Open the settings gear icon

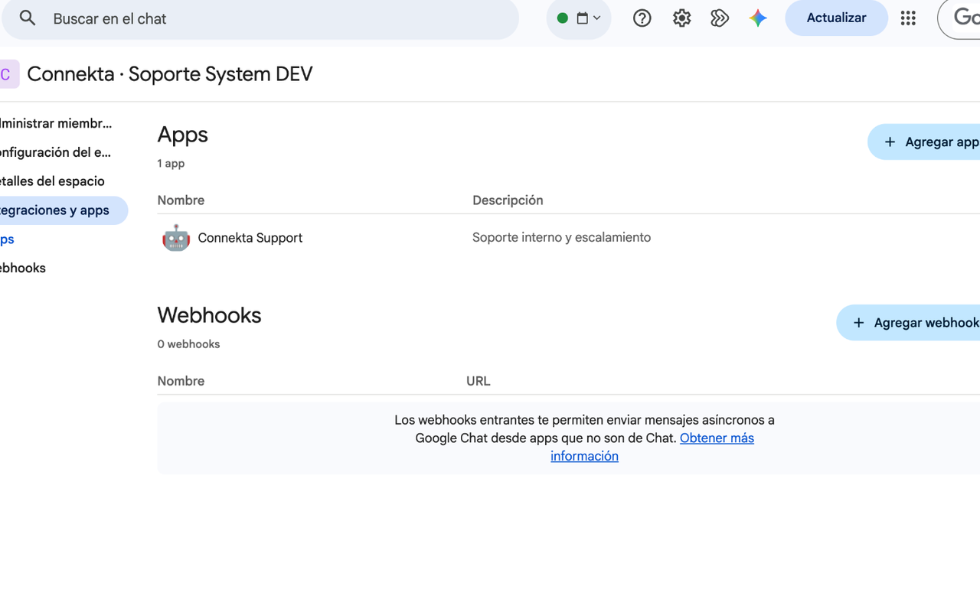[681, 18]
